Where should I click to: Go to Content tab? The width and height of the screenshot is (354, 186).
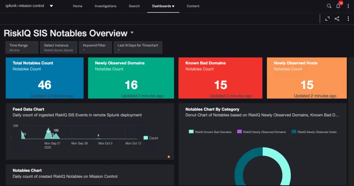pyautogui.click(x=193, y=6)
